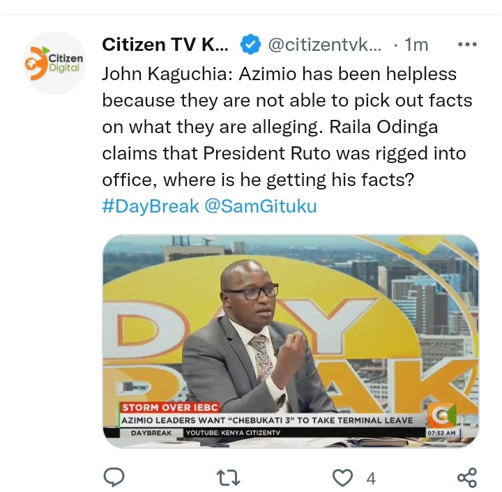502x492 pixels.
Task: Click the Citizen TV K... account name
Action: 165,45
